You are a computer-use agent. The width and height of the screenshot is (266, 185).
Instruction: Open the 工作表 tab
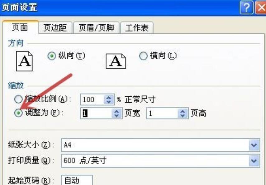click(x=136, y=28)
